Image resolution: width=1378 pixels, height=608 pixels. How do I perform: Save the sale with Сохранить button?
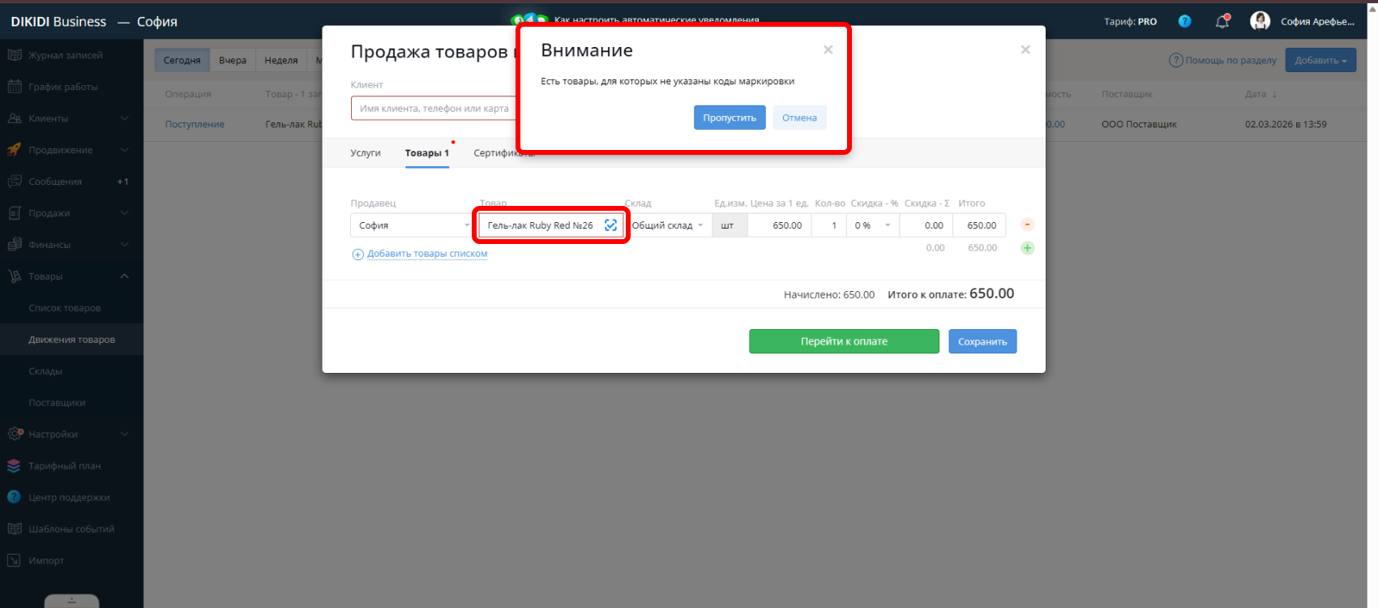click(982, 341)
